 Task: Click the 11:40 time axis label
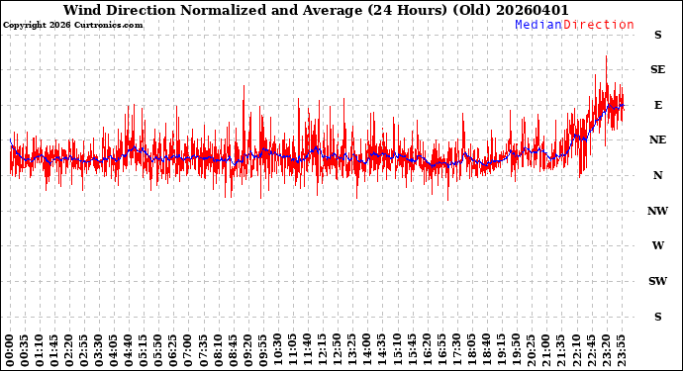point(307,350)
